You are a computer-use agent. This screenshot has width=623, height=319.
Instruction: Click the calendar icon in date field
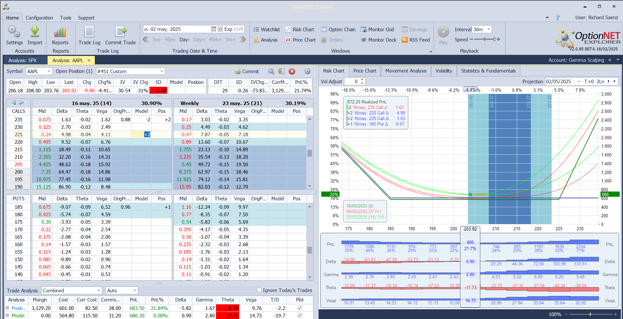pos(213,29)
